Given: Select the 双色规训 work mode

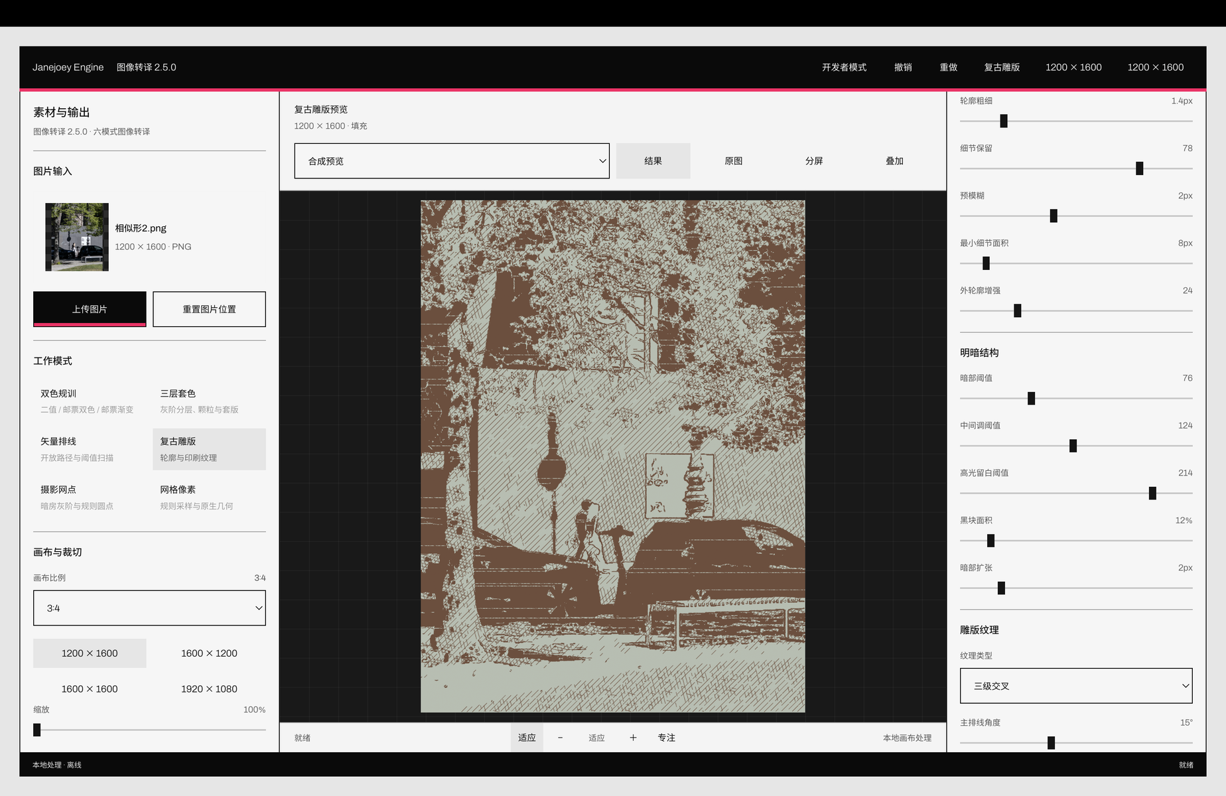Looking at the screenshot, I should [x=90, y=401].
